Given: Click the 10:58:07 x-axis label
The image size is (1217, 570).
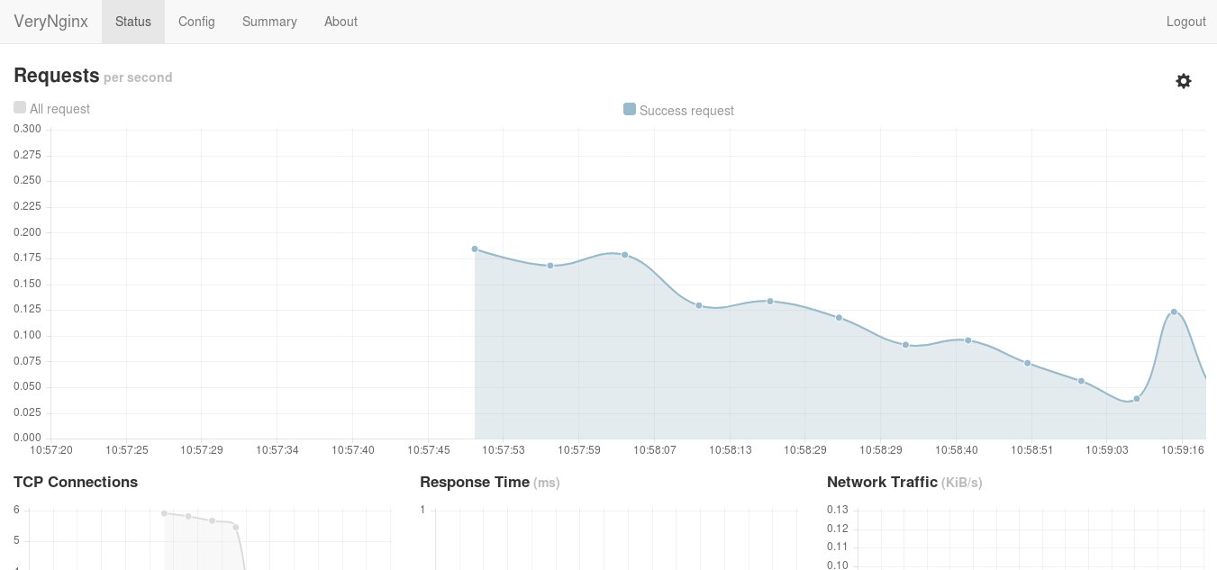Looking at the screenshot, I should (655, 449).
